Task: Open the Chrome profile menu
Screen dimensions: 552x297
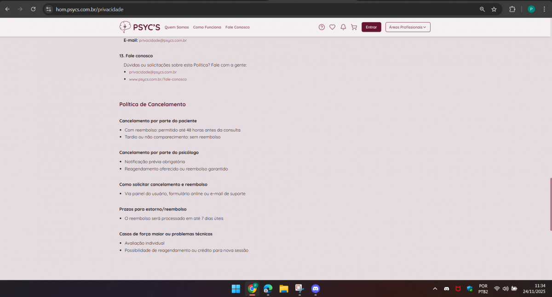Action: pos(531,9)
